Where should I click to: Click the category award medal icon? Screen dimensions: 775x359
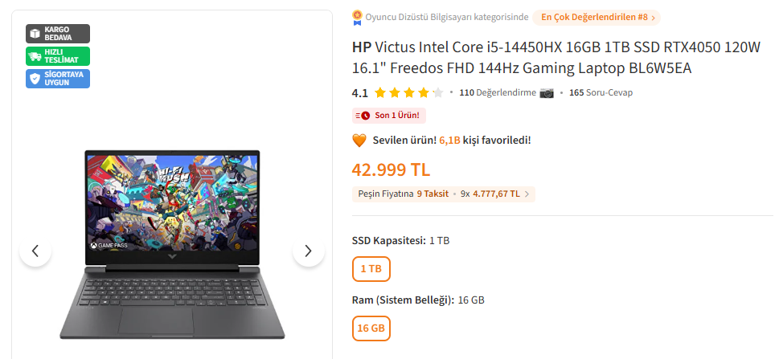point(358,17)
